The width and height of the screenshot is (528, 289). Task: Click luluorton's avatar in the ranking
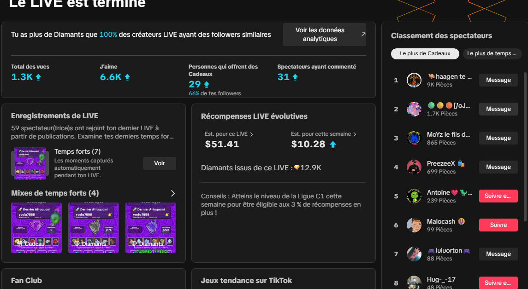coord(414,254)
